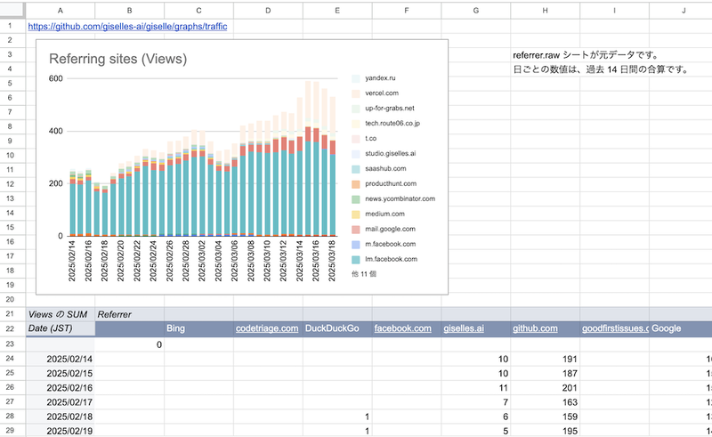
Task: Select column D header
Action: [x=268, y=11]
